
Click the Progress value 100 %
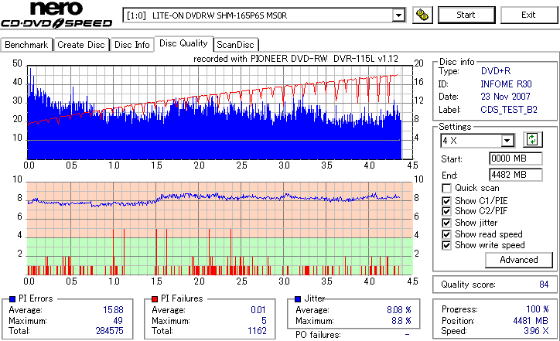tap(538, 309)
